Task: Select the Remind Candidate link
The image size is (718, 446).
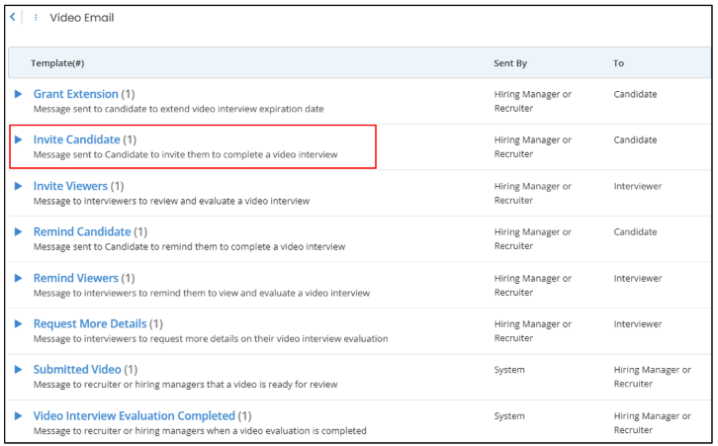Action: pos(82,231)
